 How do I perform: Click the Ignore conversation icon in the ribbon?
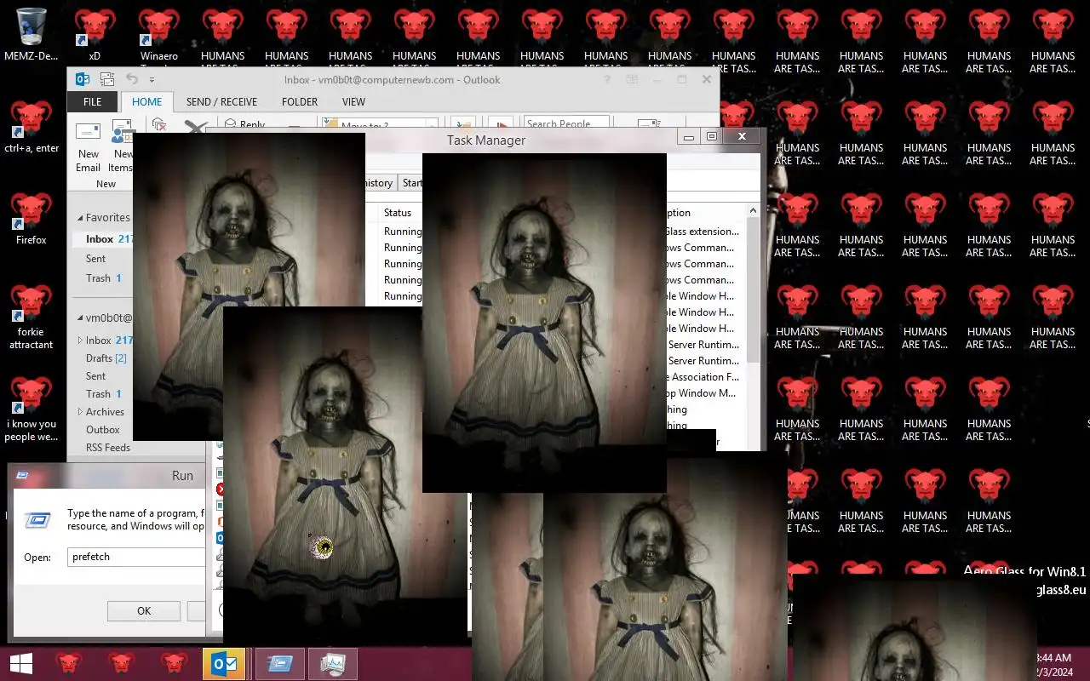pos(158,124)
